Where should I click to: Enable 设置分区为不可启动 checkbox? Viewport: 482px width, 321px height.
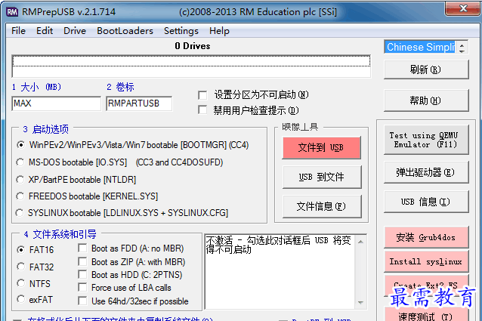click(x=202, y=95)
